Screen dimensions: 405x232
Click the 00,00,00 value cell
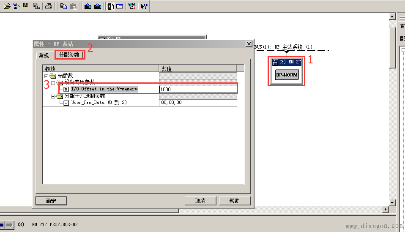198,102
